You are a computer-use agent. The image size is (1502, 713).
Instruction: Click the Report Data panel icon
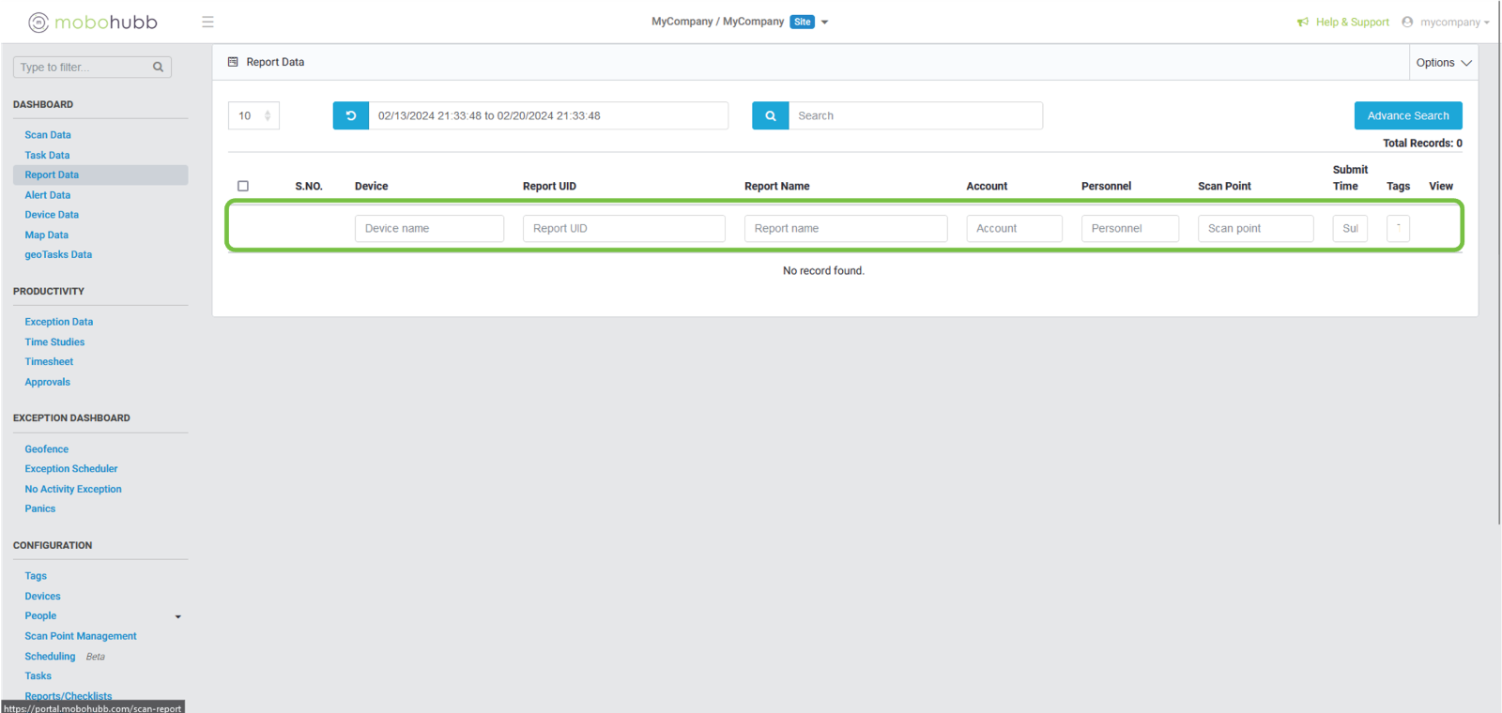click(x=233, y=62)
